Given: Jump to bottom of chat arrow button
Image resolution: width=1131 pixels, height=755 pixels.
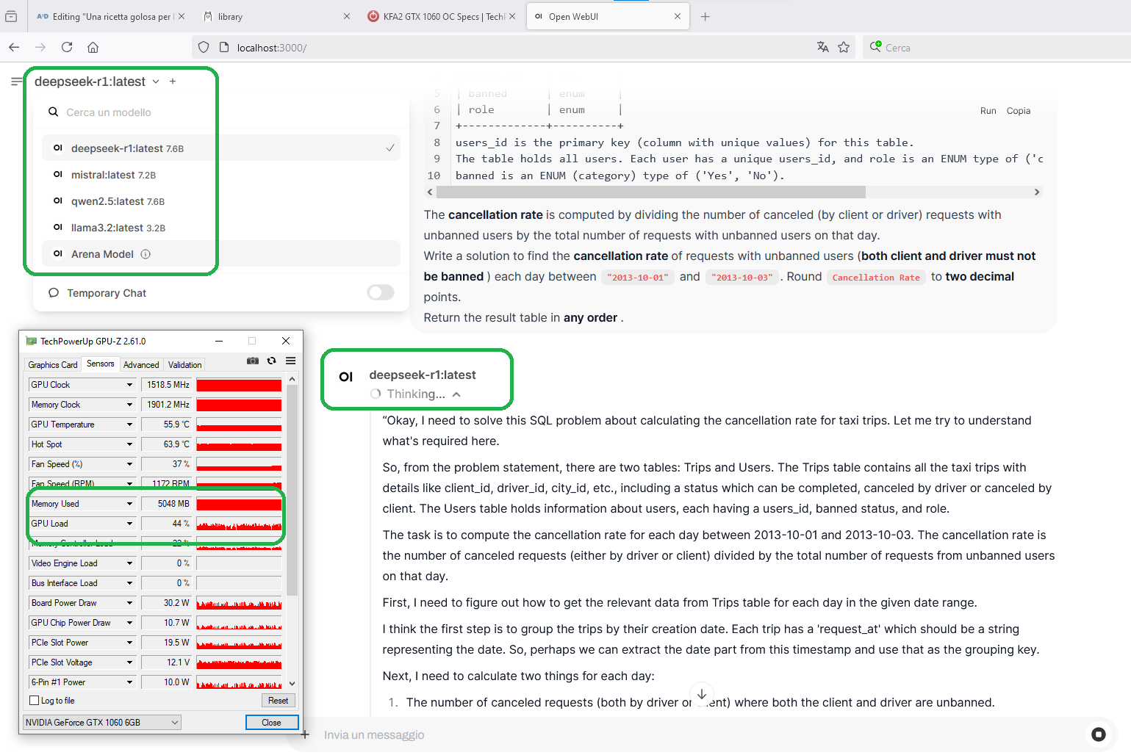Looking at the screenshot, I should (702, 694).
